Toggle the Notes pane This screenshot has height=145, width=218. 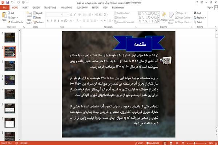tap(139, 143)
